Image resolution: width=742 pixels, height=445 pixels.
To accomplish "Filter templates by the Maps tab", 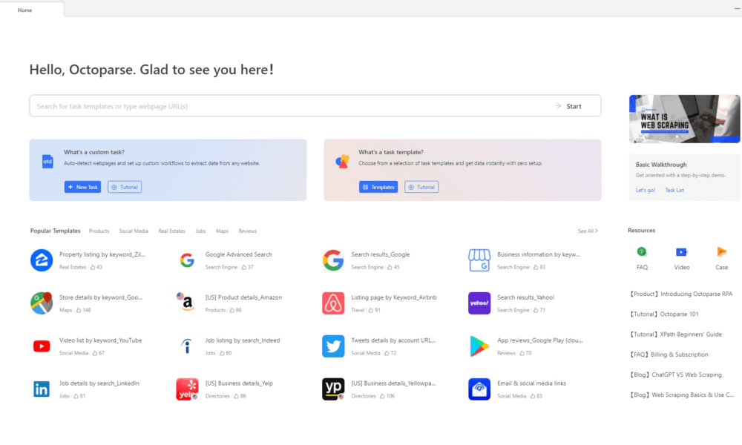I will pos(222,231).
